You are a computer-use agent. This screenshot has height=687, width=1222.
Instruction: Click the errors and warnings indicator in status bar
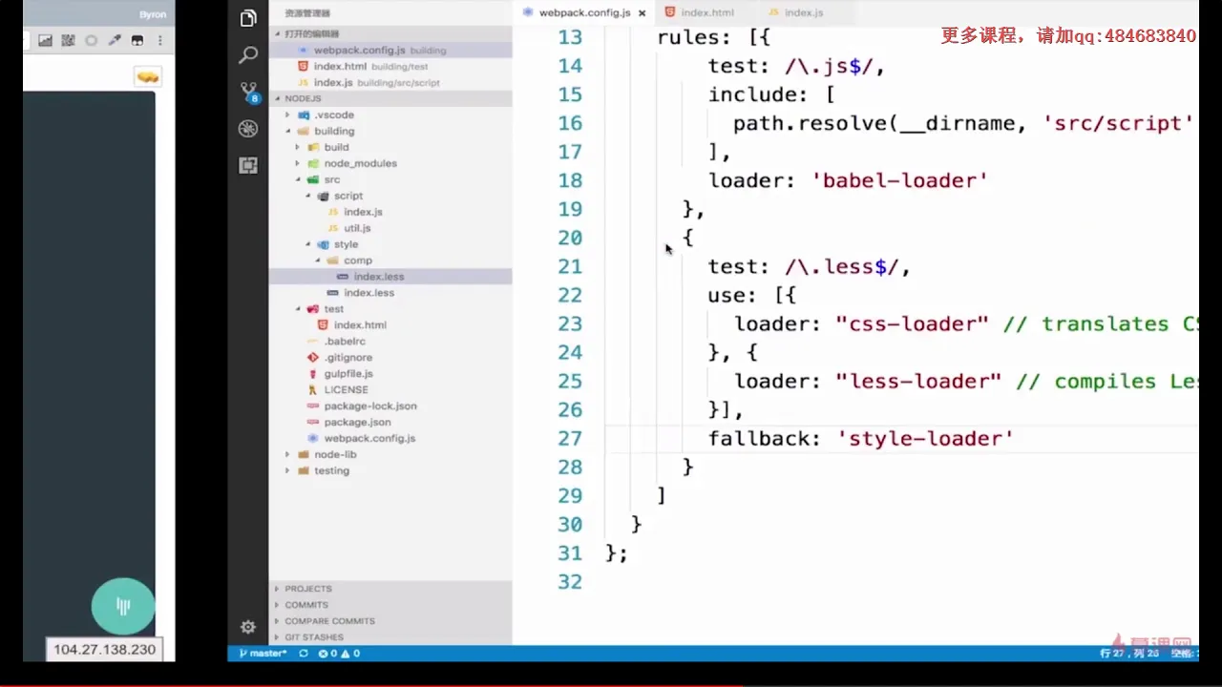click(x=339, y=654)
